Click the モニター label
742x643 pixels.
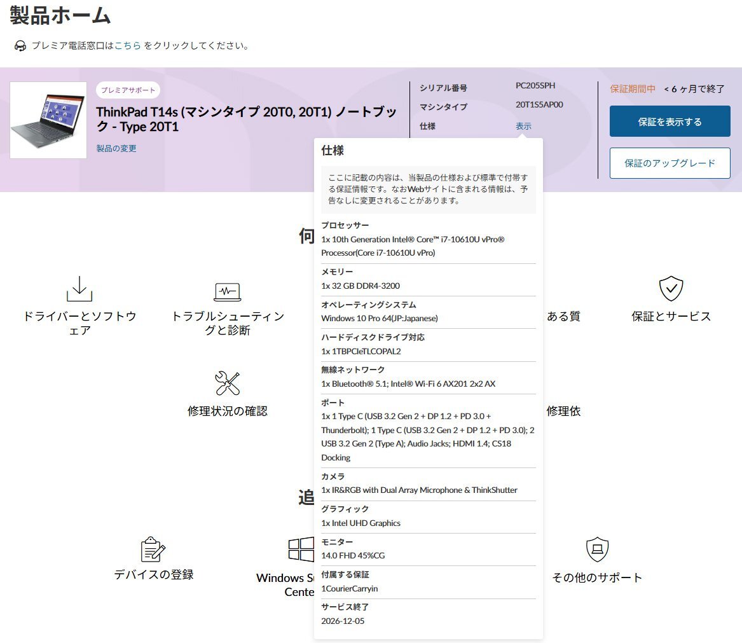pos(337,542)
